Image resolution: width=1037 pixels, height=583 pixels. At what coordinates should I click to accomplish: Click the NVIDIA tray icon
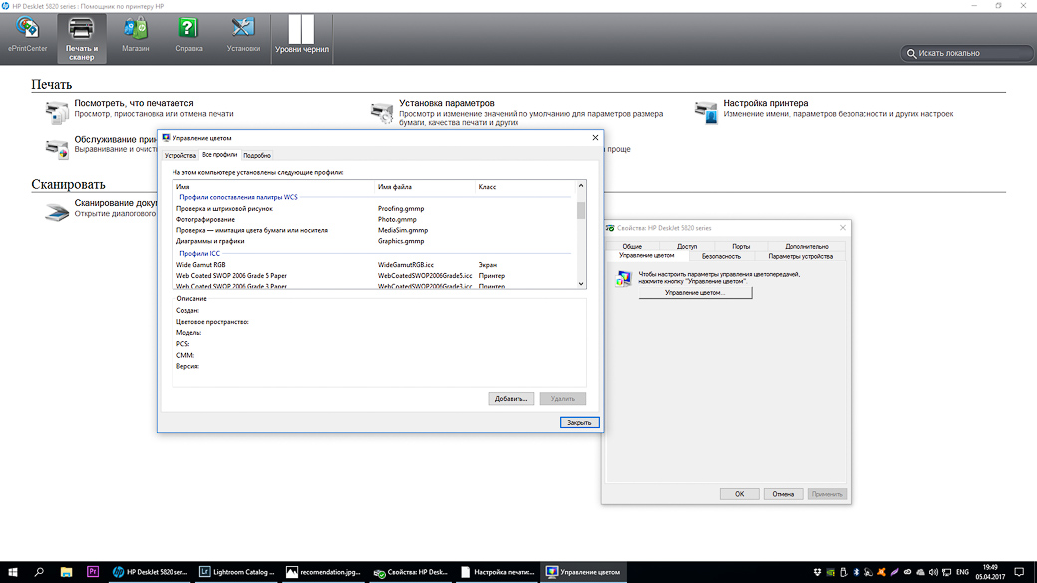830,572
